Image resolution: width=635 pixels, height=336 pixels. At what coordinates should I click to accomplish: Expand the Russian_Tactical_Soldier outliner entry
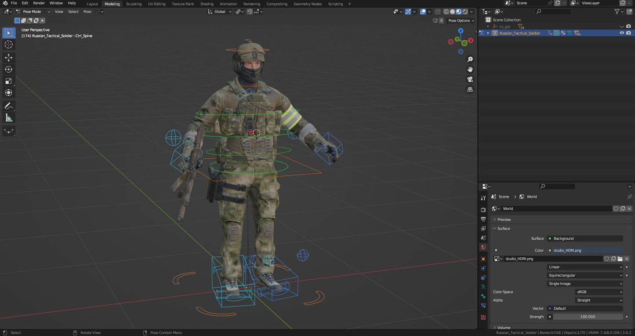[488, 33]
